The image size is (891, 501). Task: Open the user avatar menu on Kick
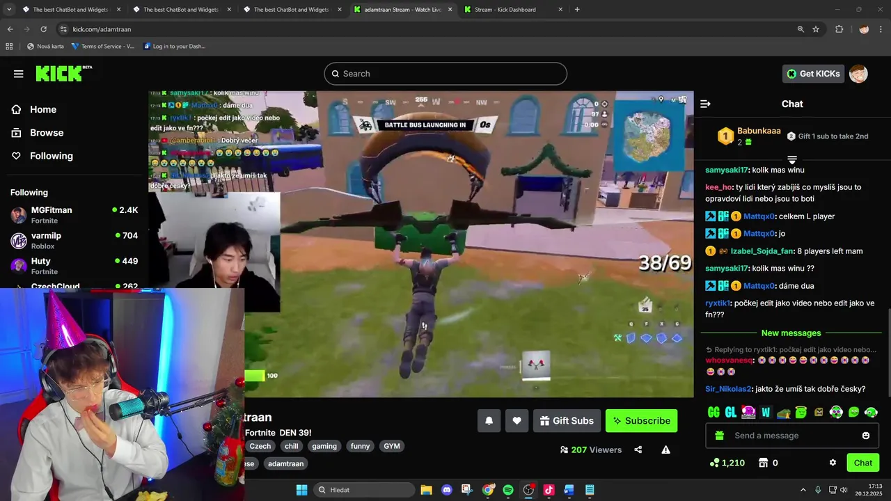858,74
